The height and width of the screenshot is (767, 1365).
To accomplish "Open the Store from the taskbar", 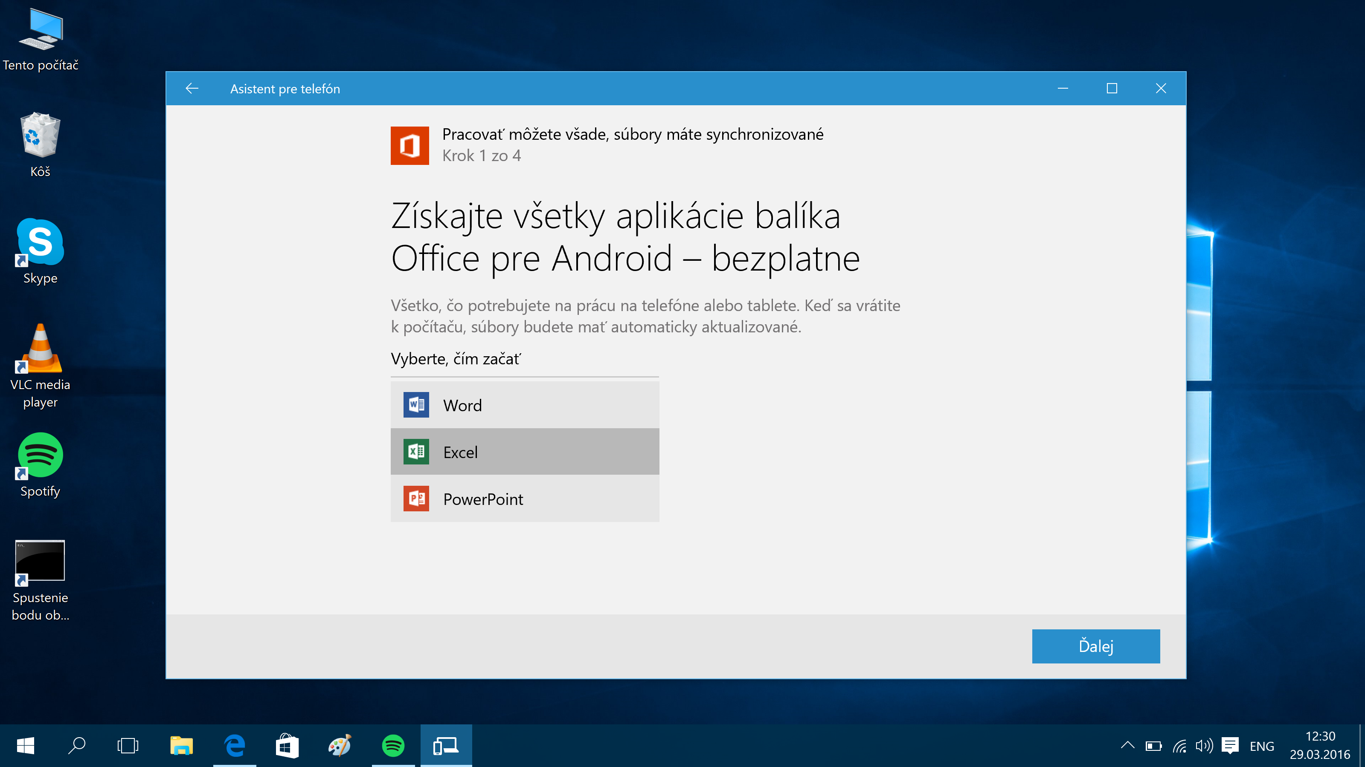I will click(x=287, y=746).
